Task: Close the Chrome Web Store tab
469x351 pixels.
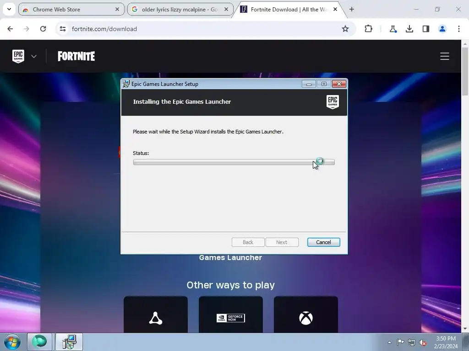Action: (x=117, y=9)
